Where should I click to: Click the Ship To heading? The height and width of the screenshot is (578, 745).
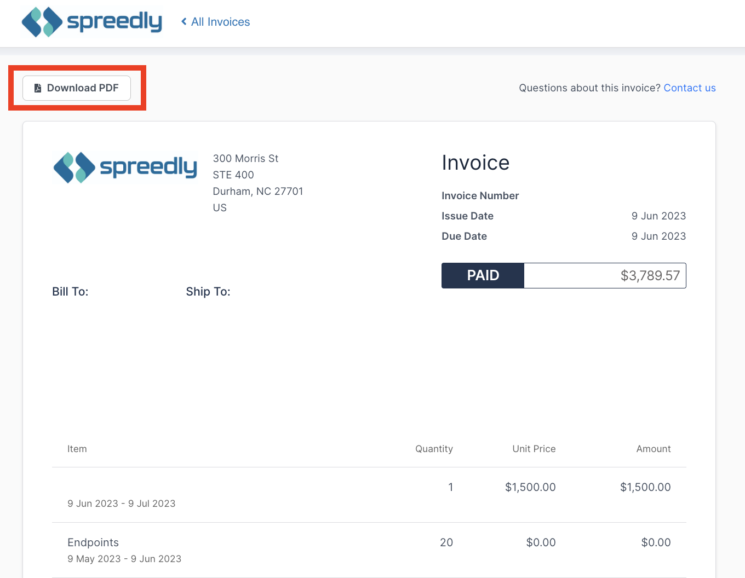click(x=208, y=291)
